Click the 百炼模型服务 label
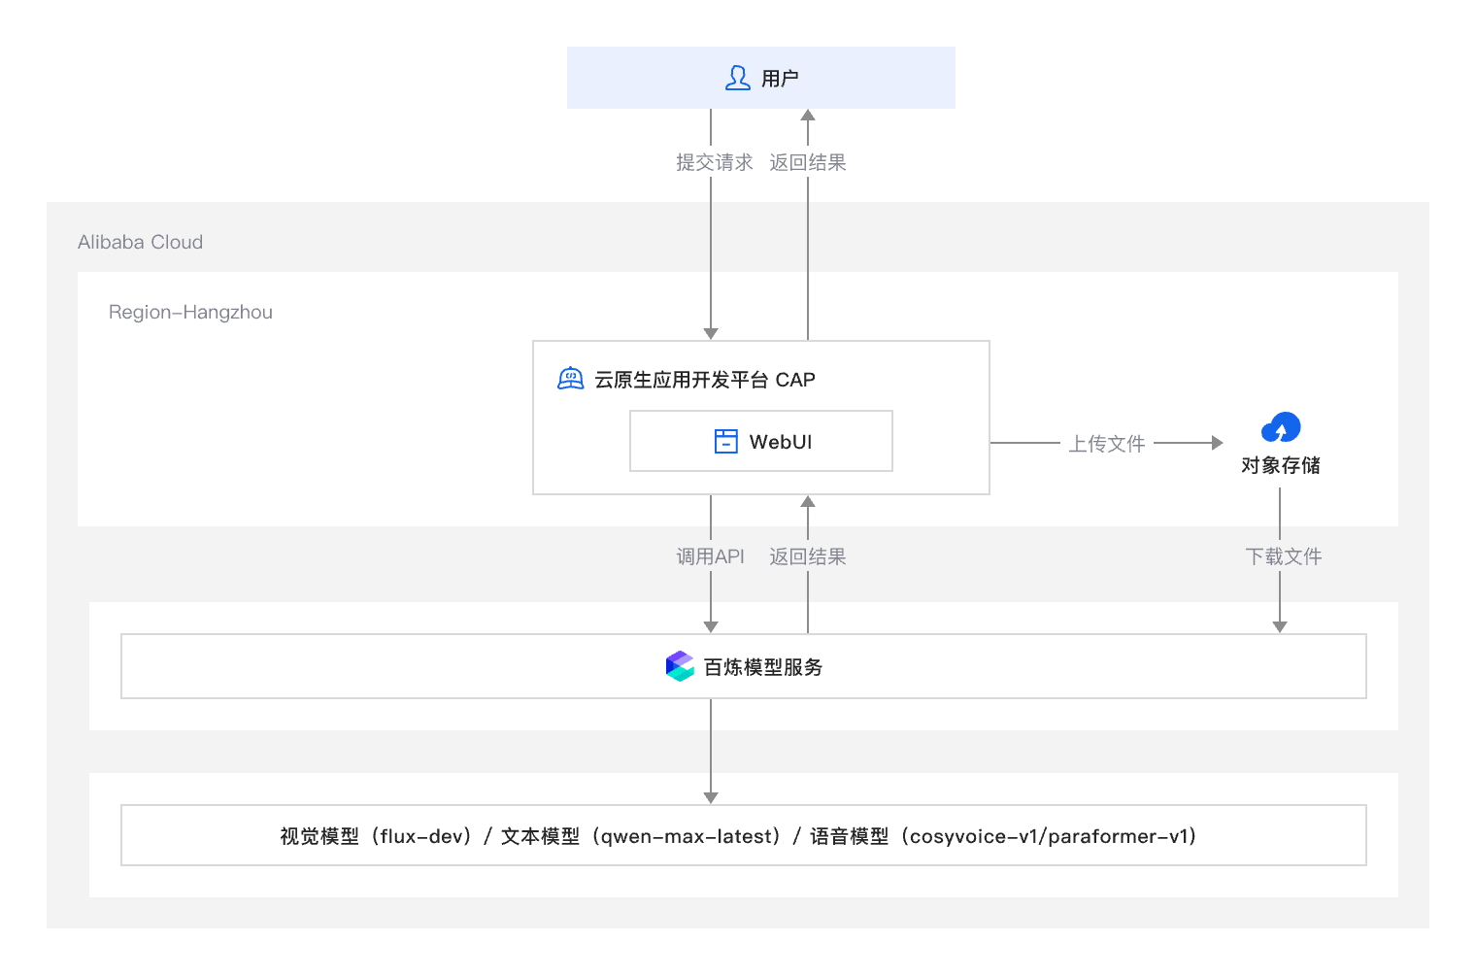 tap(763, 667)
